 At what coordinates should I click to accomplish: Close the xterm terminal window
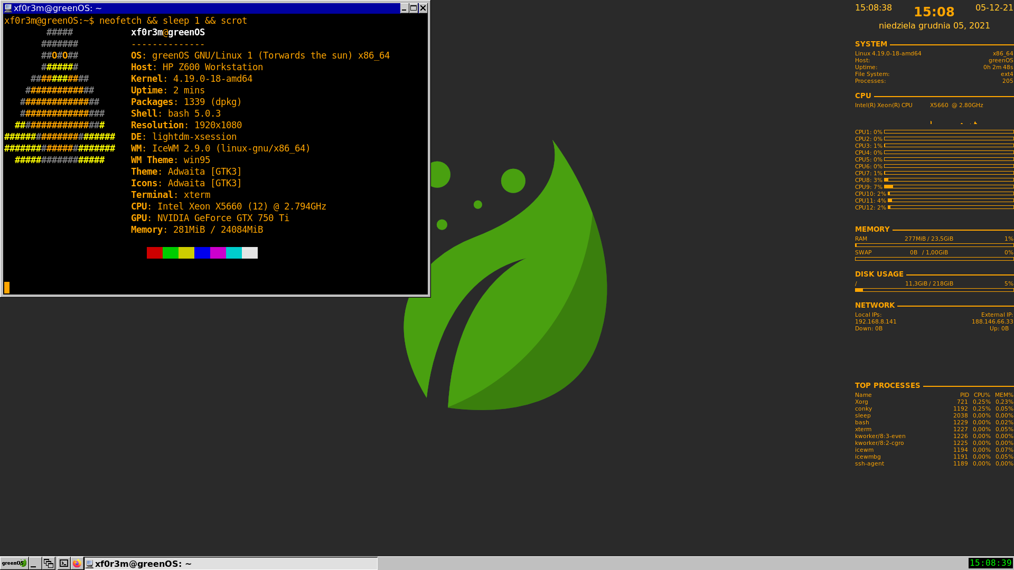pos(423,8)
